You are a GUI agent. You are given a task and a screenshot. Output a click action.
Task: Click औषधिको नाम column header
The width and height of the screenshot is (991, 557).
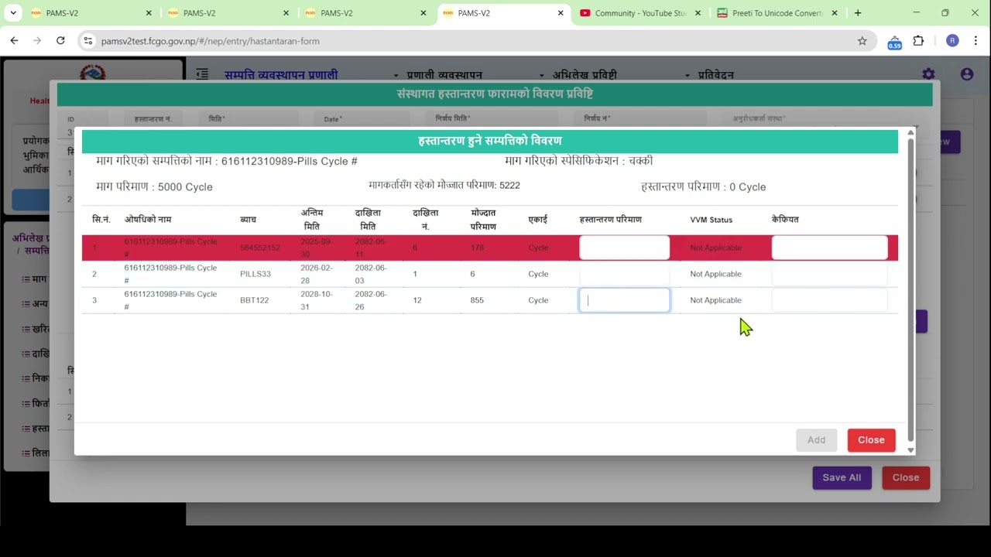(x=148, y=220)
